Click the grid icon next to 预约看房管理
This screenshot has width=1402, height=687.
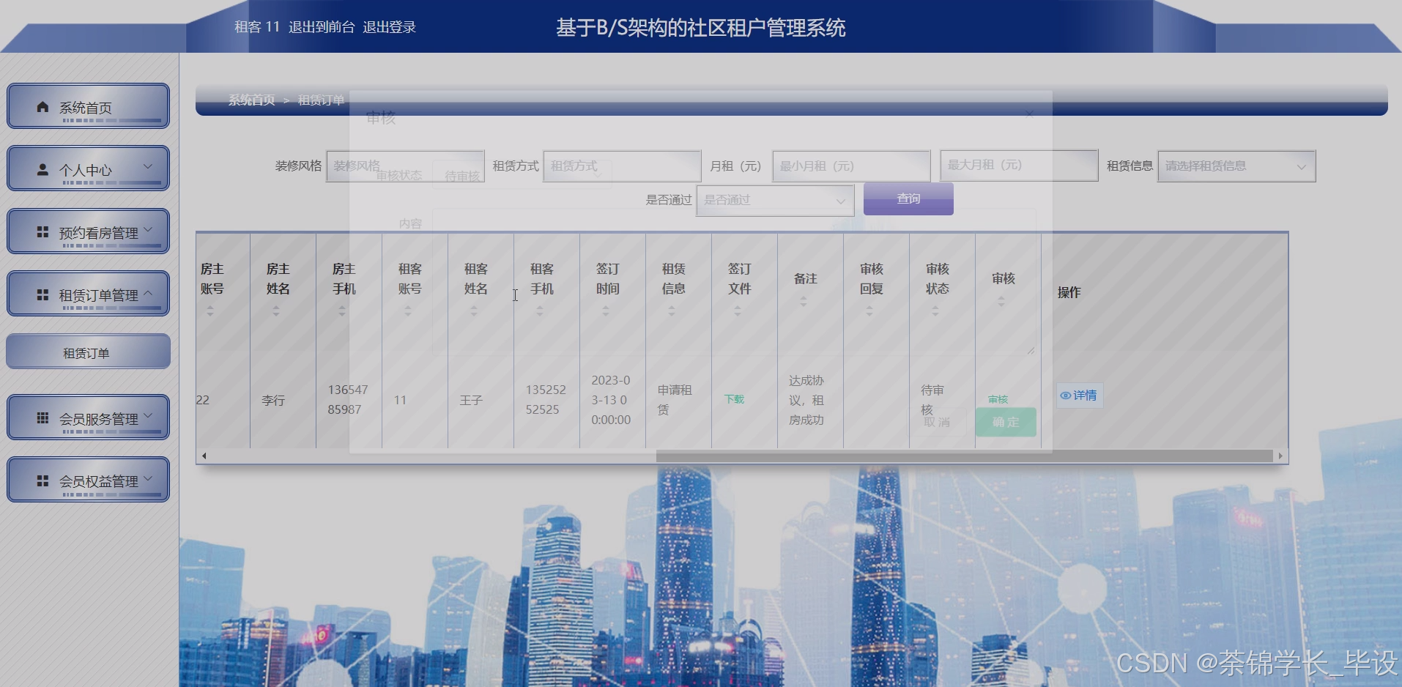pyautogui.click(x=42, y=231)
